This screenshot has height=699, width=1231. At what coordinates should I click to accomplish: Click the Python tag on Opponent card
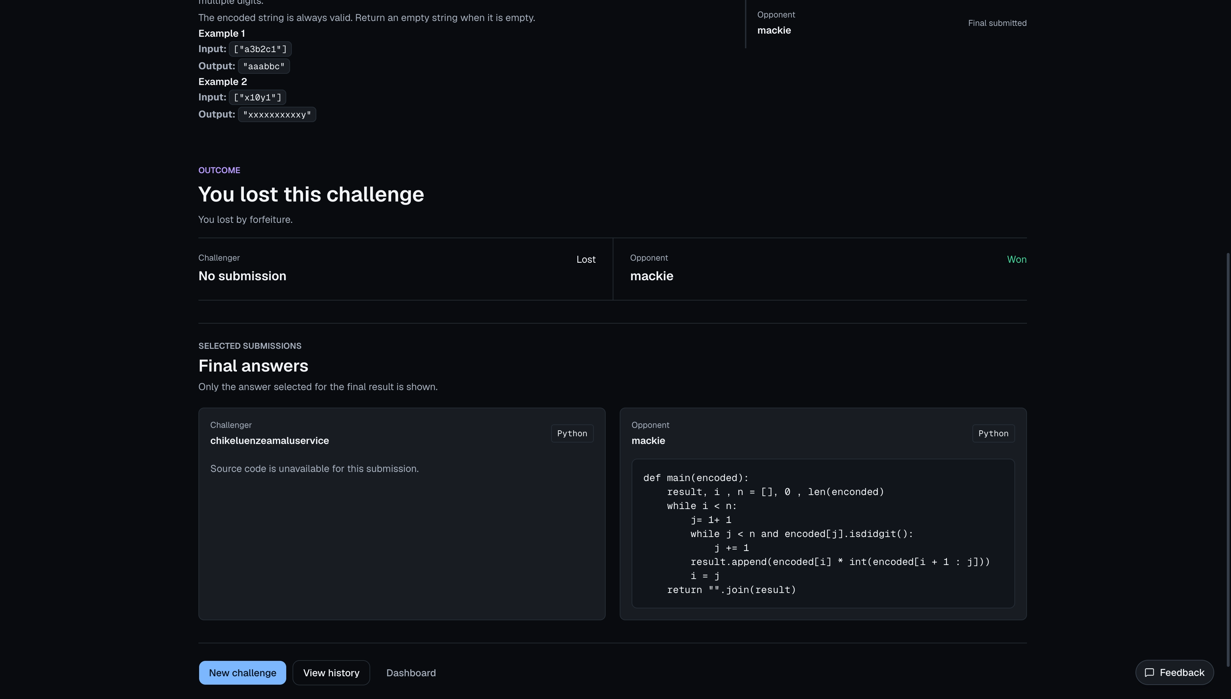(993, 433)
